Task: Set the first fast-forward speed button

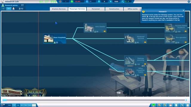Action: click(22, 105)
